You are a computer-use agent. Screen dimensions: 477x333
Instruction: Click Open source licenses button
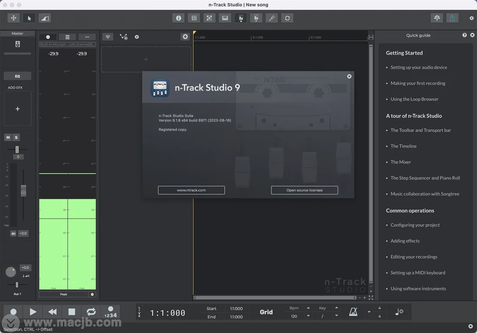304,190
